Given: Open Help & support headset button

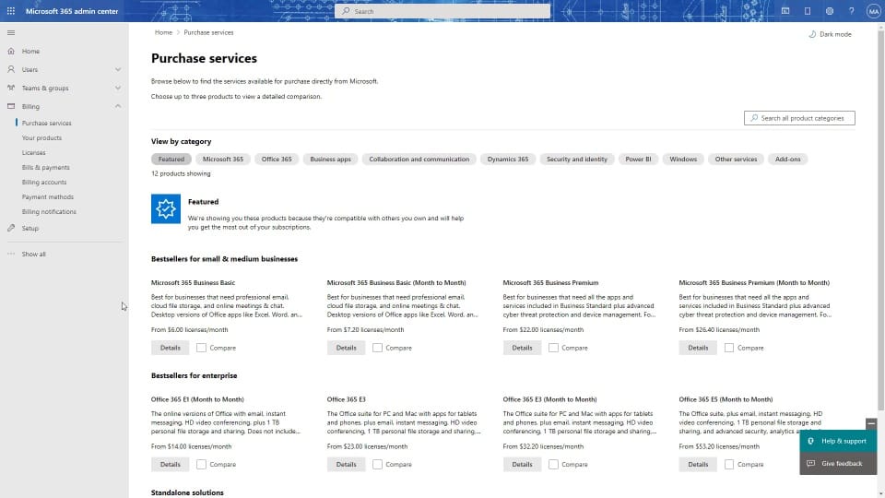Looking at the screenshot, I should click(x=838, y=441).
